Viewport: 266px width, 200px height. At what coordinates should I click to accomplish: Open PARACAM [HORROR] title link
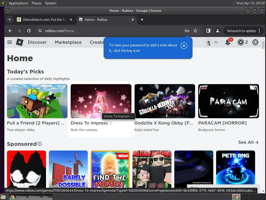[x=222, y=123]
